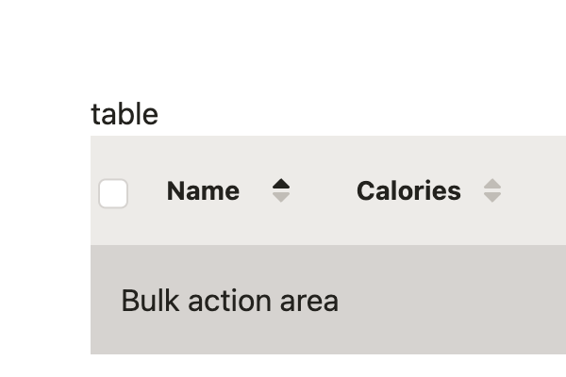566x377 pixels.
Task: Sort the table by Name header text
Action: (203, 191)
